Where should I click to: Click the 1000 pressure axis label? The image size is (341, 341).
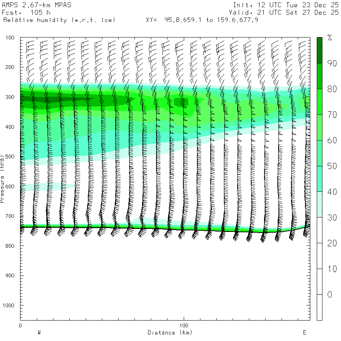tap(8, 305)
